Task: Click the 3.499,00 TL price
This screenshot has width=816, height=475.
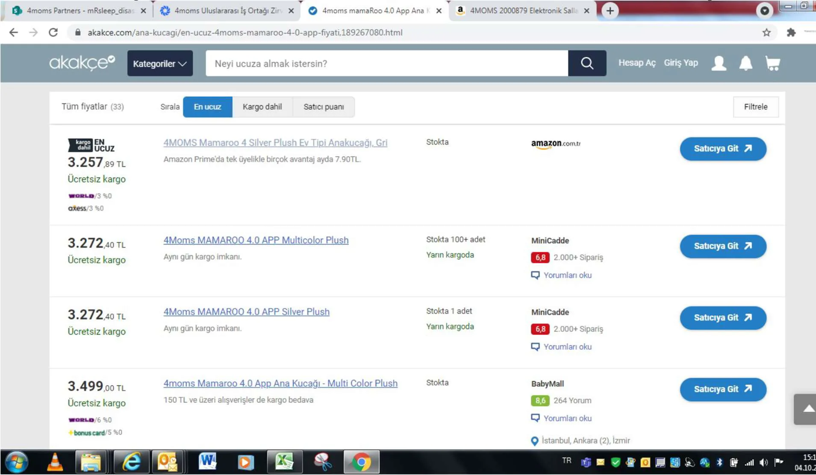Action: click(97, 386)
